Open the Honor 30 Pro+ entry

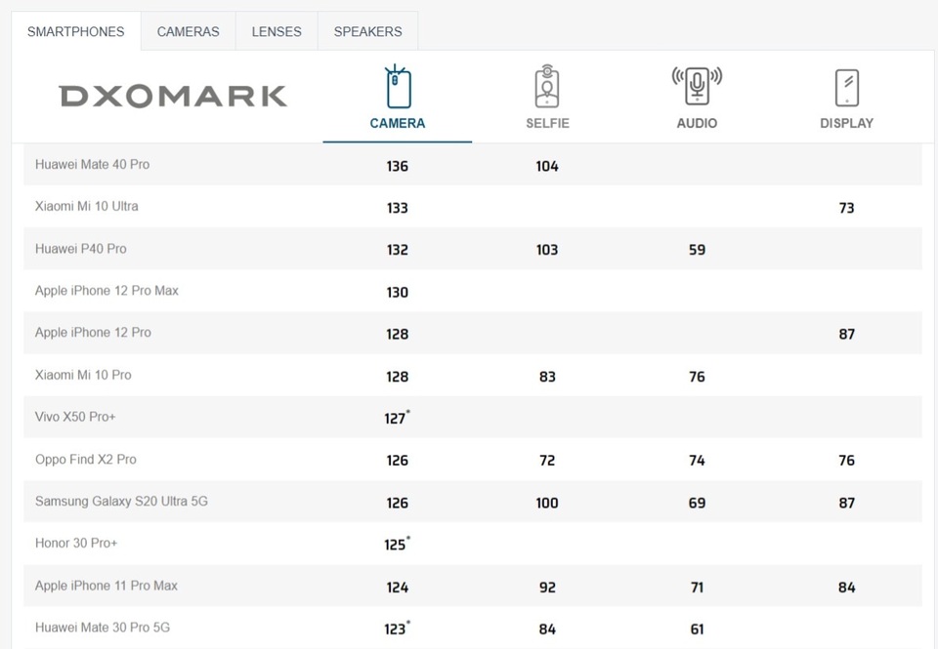coord(76,544)
